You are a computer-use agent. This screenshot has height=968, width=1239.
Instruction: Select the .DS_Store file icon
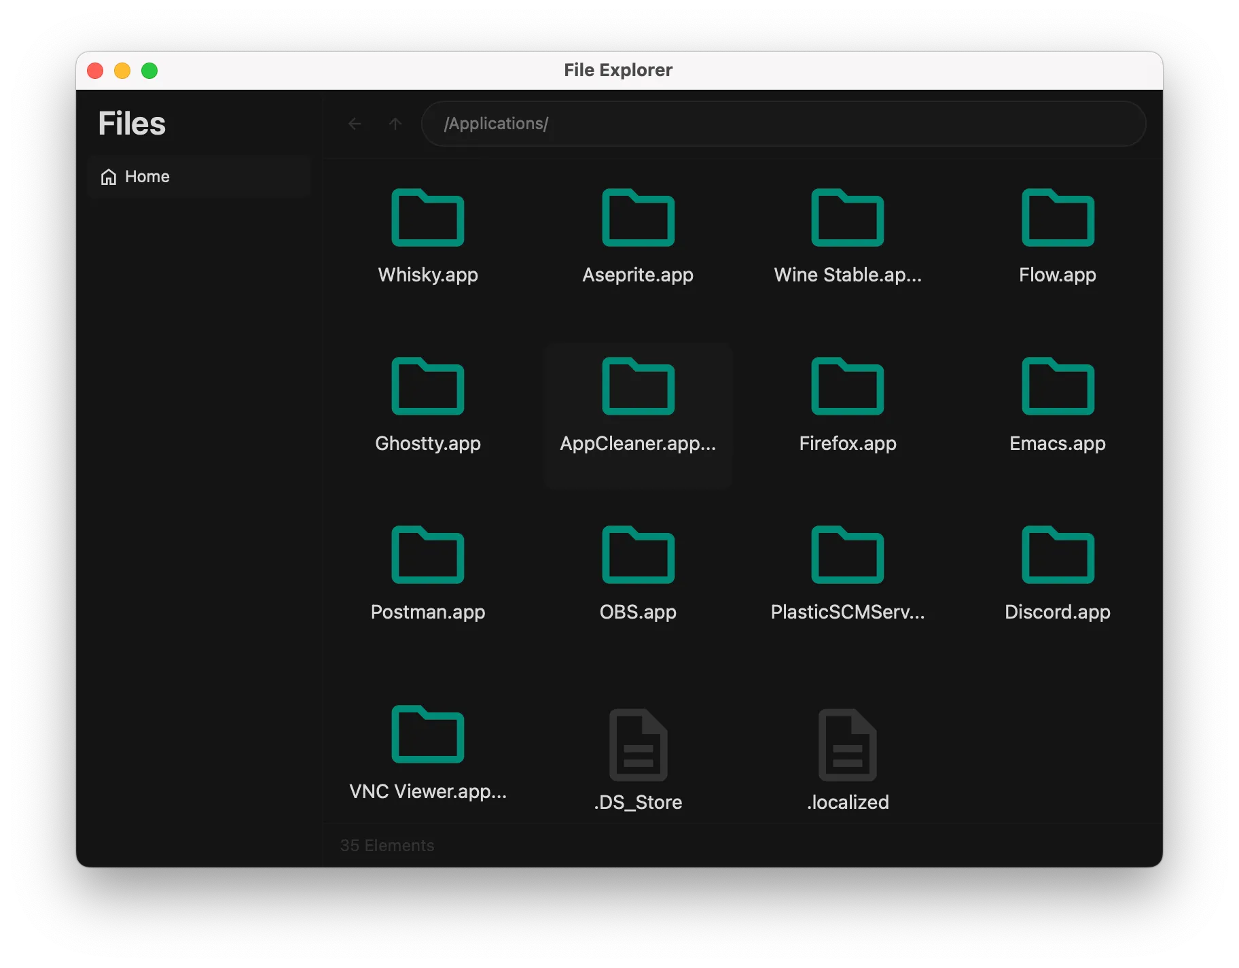point(638,745)
